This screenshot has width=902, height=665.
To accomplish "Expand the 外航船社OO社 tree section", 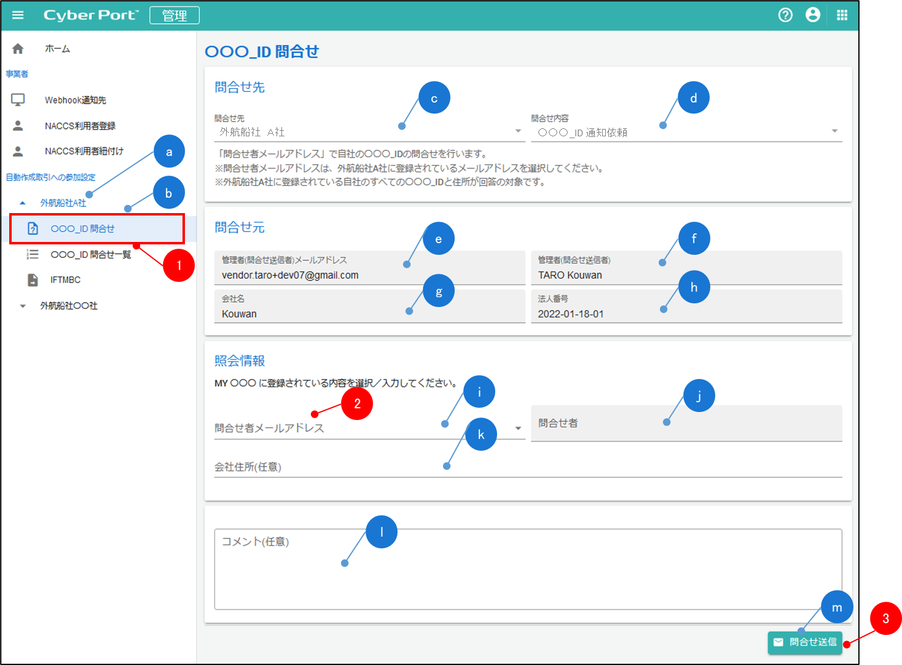I will click(x=23, y=306).
